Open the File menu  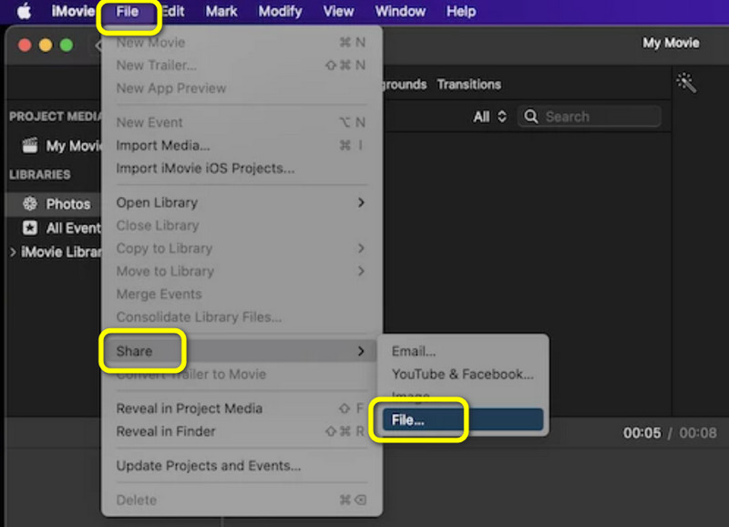pyautogui.click(x=128, y=11)
